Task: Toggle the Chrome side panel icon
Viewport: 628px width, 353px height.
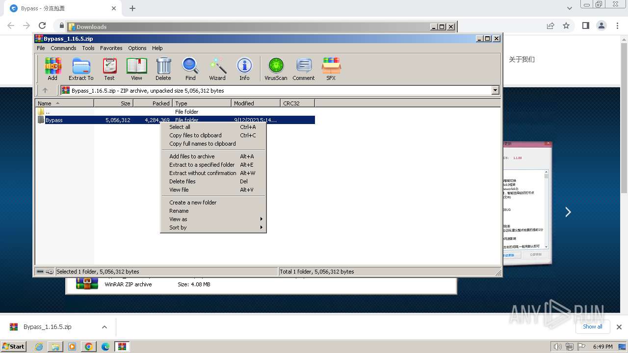Action: point(585,25)
